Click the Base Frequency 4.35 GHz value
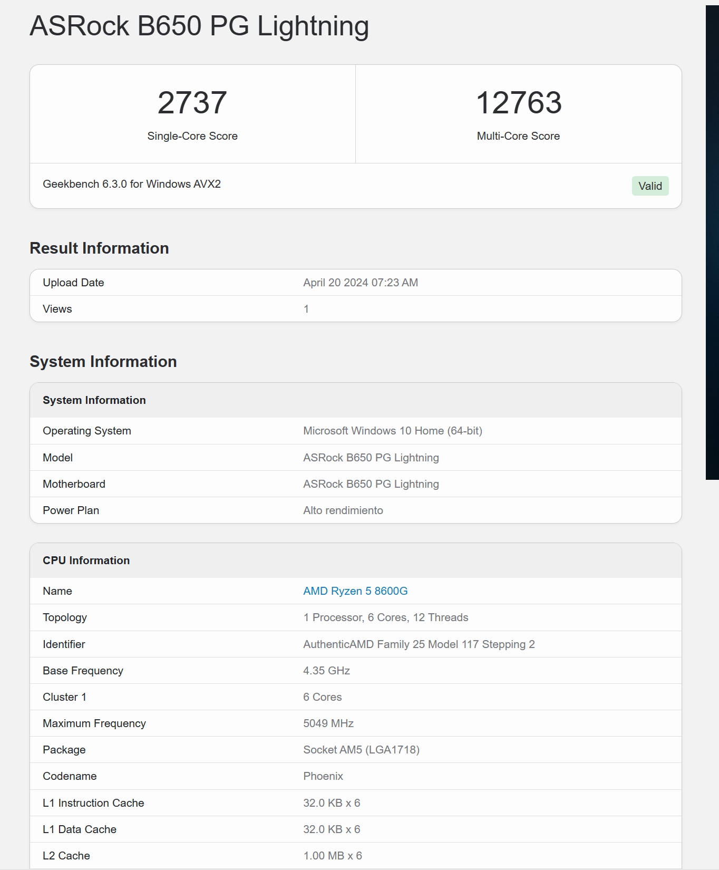This screenshot has width=719, height=870. tap(327, 671)
